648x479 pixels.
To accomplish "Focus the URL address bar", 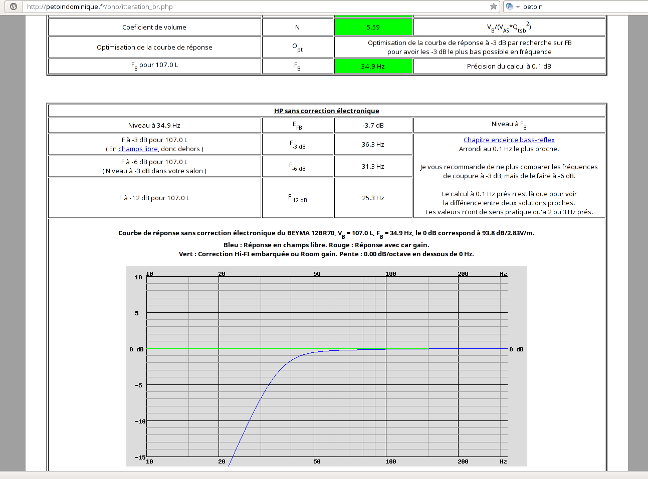I will click(251, 7).
